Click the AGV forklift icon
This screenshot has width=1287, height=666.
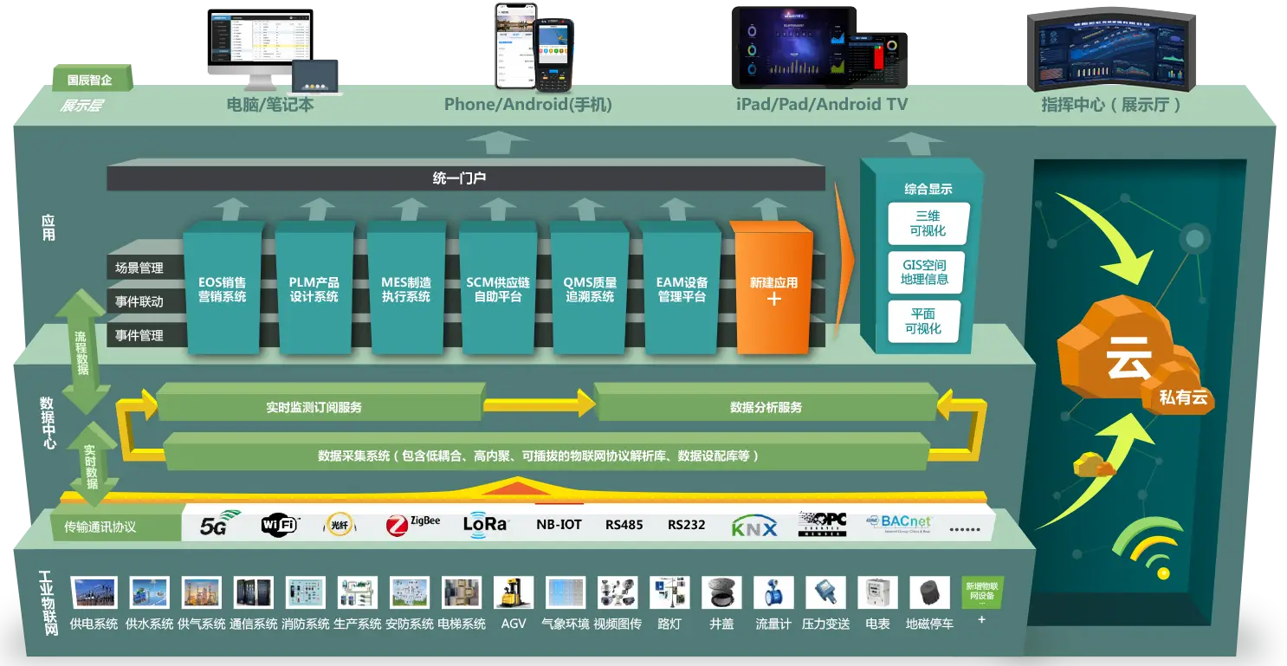click(x=513, y=592)
